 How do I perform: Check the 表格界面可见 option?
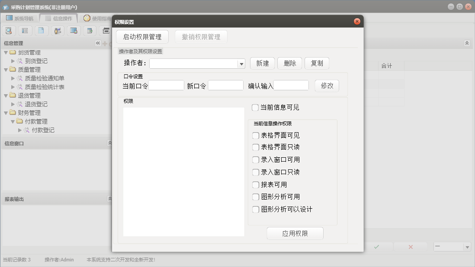(256, 136)
